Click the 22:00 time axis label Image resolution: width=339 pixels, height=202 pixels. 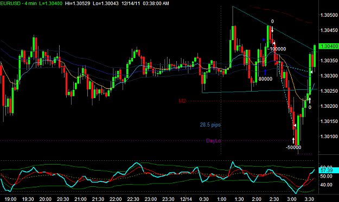tap(116, 199)
